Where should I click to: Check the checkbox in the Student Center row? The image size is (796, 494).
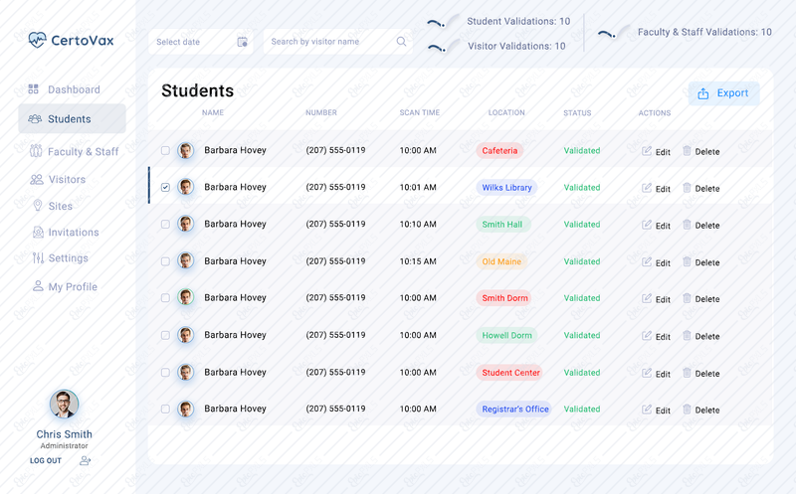[165, 373]
